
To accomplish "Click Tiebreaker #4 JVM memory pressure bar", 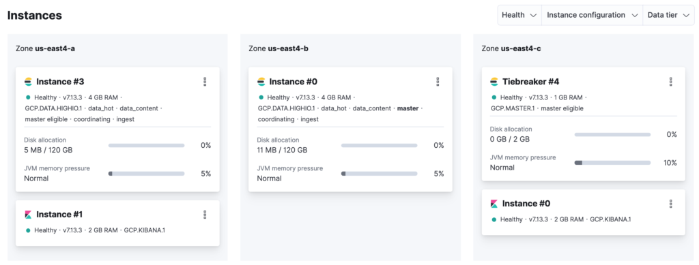I will click(x=612, y=163).
